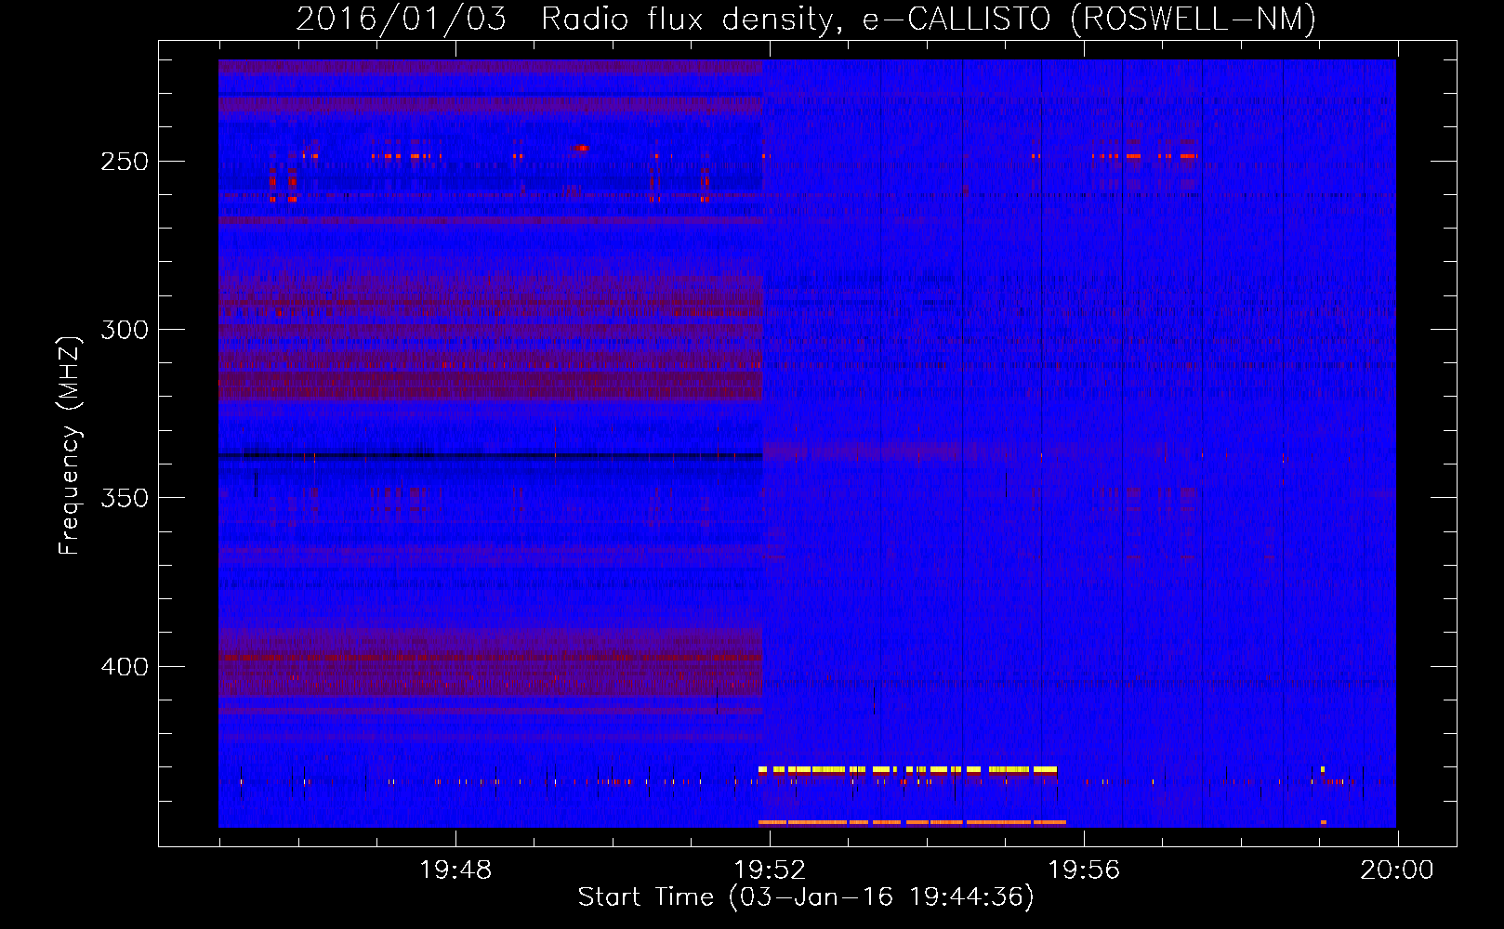
Task: Click the 300 frequency tick label
Action: [x=125, y=330]
